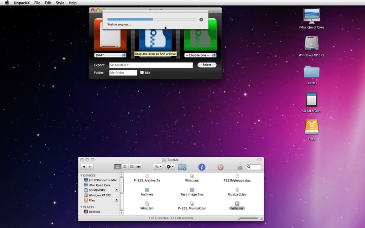Screen dimensions: 365x228
Task: Collapse the DEVICES sidebar section
Action: click(81, 176)
